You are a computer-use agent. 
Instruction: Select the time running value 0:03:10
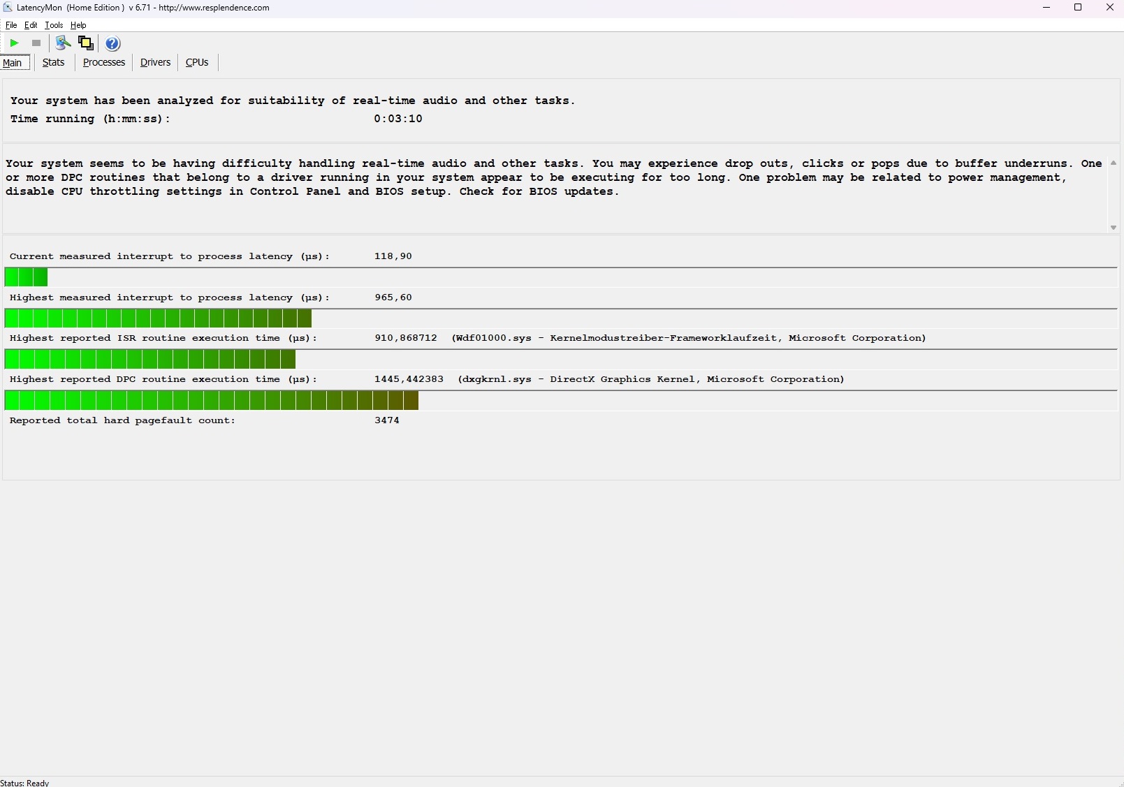[x=398, y=119]
